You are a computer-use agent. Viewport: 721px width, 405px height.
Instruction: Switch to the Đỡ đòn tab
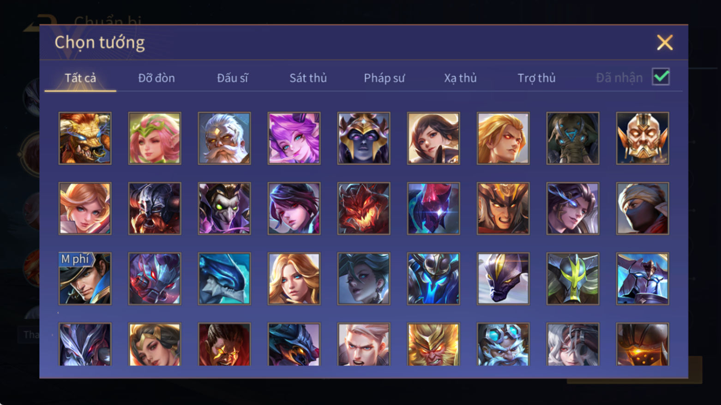pos(156,78)
